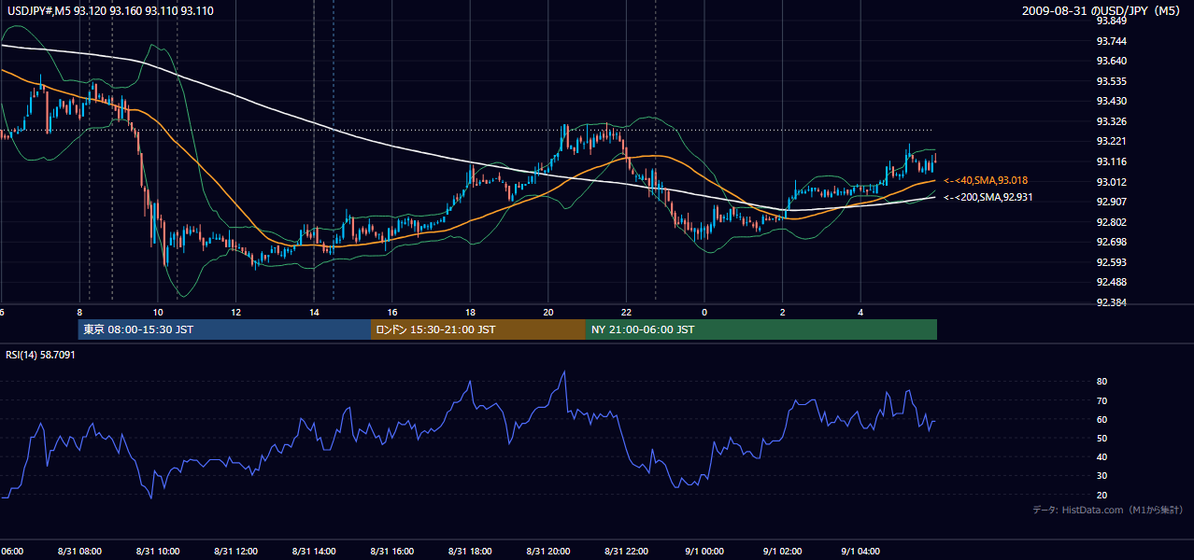Click the white <-<200,SMA,92.931 label
Image resolution: width=1194 pixels, height=560 pixels.
point(988,198)
